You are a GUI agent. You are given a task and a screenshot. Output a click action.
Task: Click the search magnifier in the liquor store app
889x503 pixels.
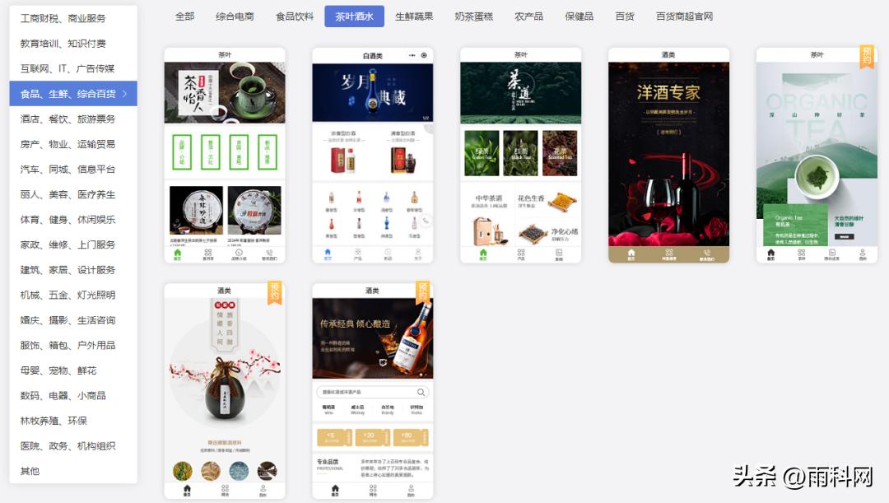[421, 392]
